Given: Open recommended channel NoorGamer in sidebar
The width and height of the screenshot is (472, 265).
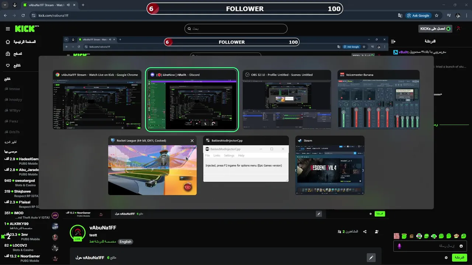Looking at the screenshot, I should [x=31, y=258].
